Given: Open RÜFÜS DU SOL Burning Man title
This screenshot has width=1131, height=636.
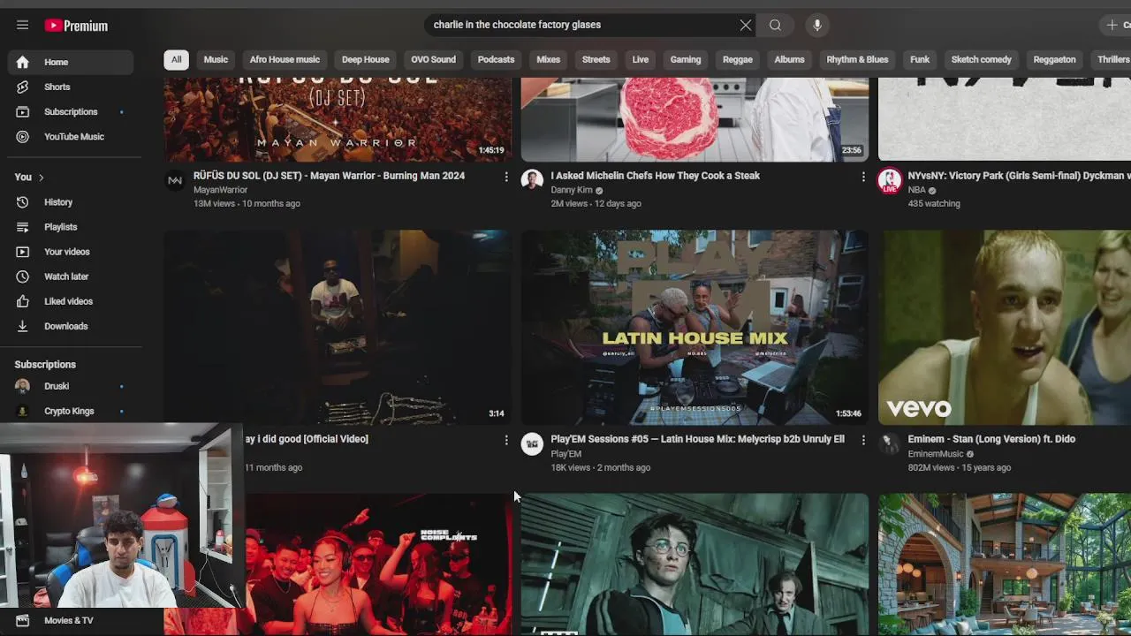Looking at the screenshot, I should 329,176.
